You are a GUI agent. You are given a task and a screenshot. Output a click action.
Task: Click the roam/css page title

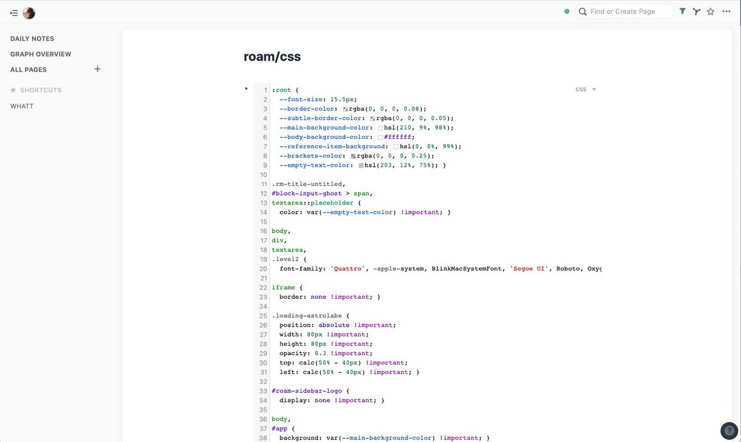click(272, 57)
